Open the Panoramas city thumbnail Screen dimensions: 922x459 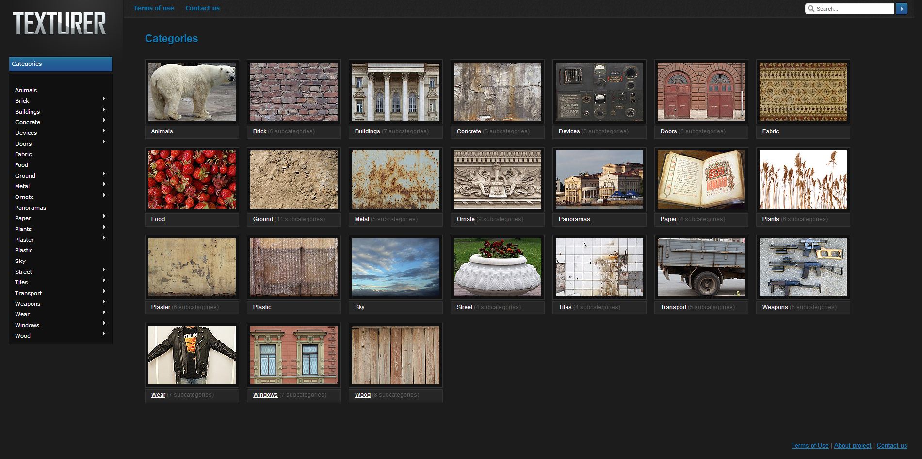(x=599, y=180)
